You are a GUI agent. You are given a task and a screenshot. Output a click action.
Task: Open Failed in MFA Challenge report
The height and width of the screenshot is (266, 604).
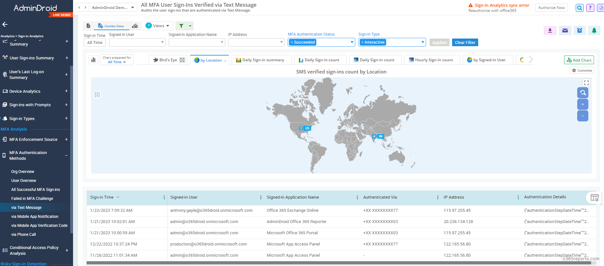[32, 199]
